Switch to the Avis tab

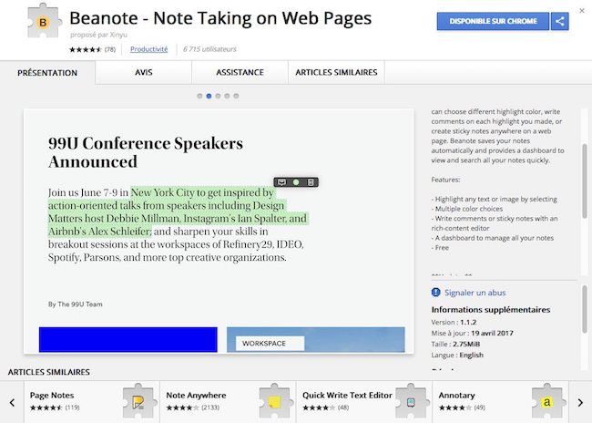(143, 72)
